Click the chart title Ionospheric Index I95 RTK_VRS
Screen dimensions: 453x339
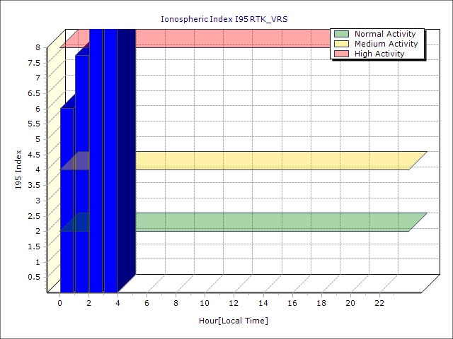(x=224, y=19)
